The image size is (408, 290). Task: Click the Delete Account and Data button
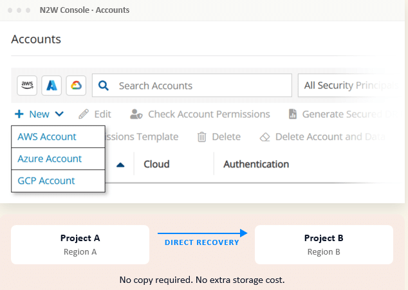coord(322,137)
